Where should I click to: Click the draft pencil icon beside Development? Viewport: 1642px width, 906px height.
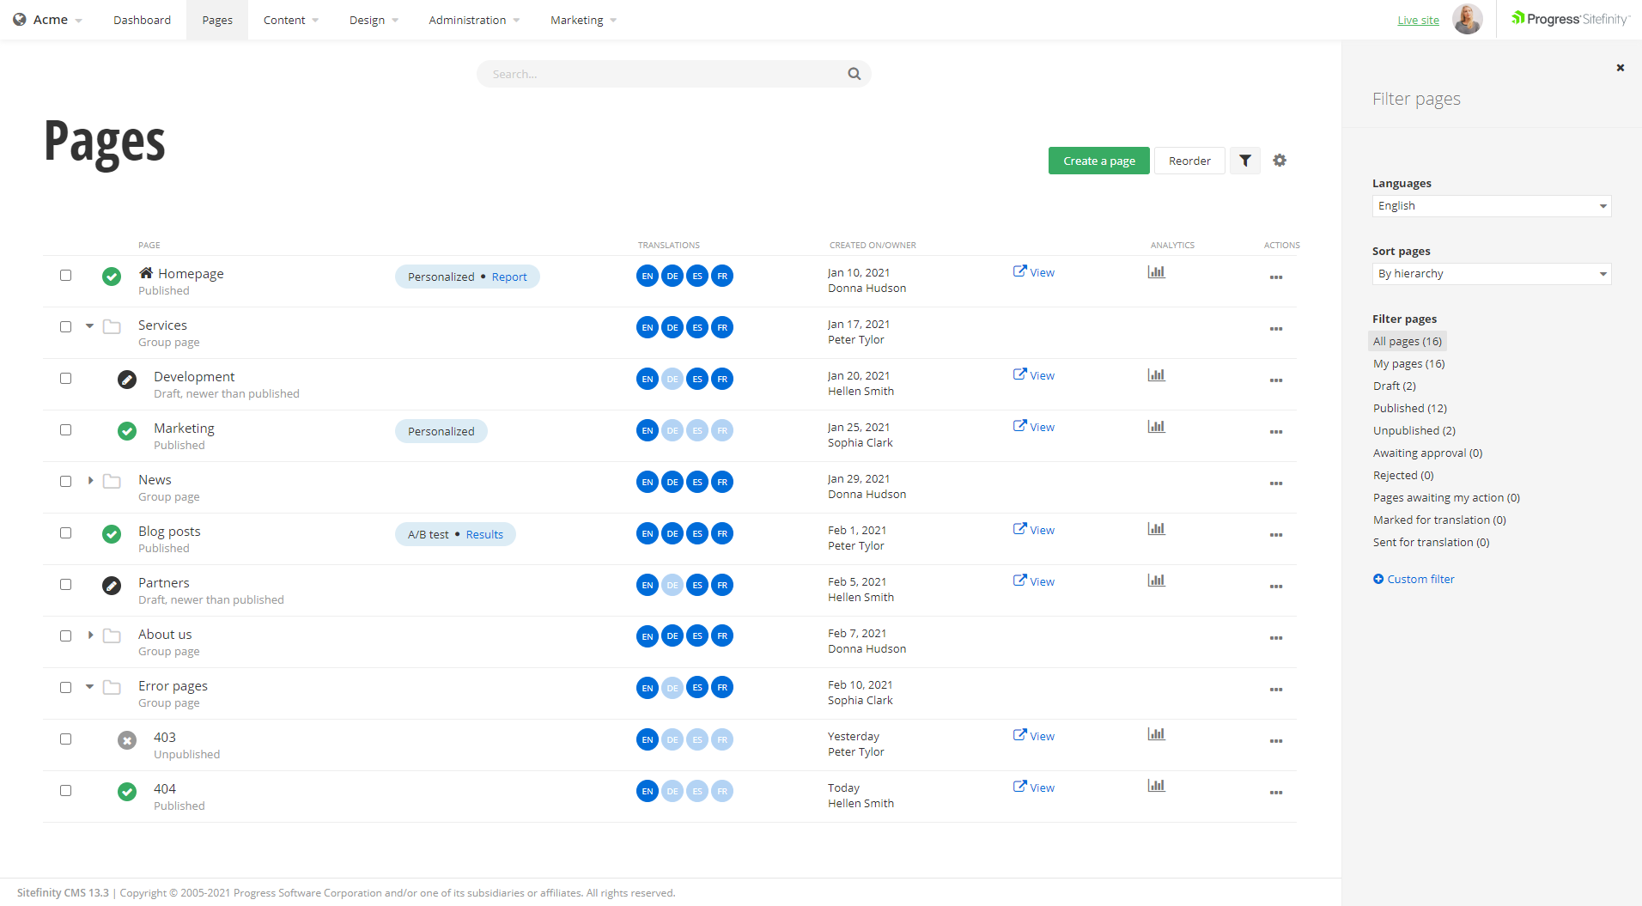[126, 379]
